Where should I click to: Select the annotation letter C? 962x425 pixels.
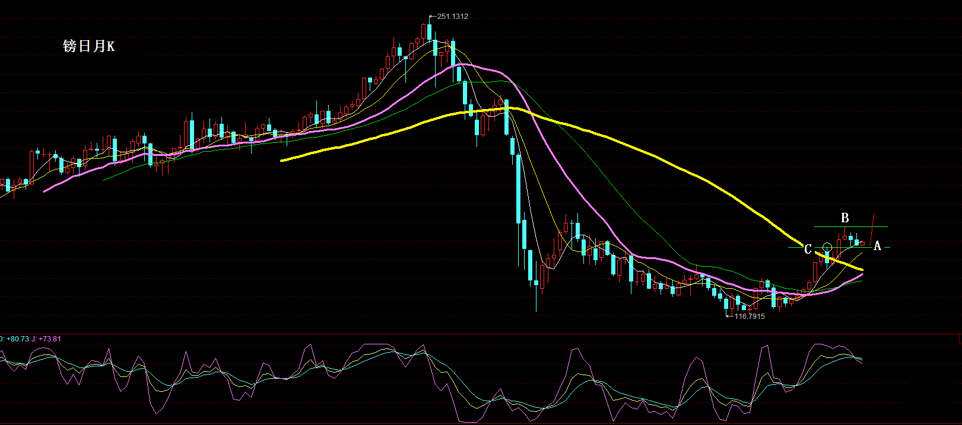pos(807,250)
